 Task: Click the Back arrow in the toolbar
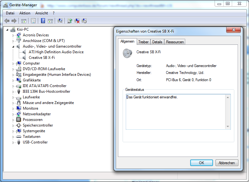(7, 21)
